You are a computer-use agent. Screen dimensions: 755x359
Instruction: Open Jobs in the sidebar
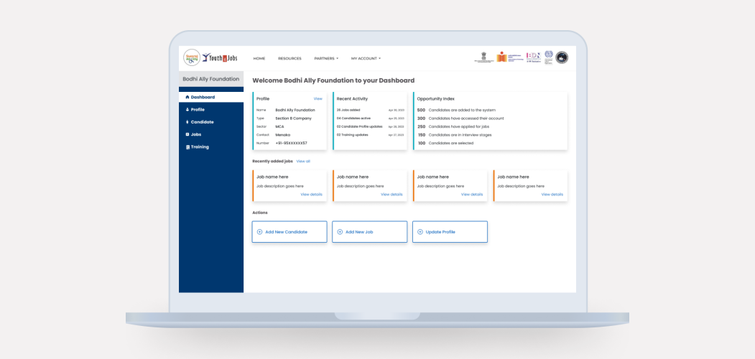tap(211, 135)
